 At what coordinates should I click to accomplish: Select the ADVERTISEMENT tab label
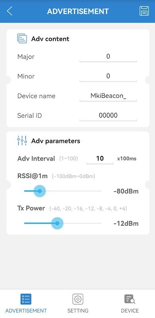(x=26, y=311)
